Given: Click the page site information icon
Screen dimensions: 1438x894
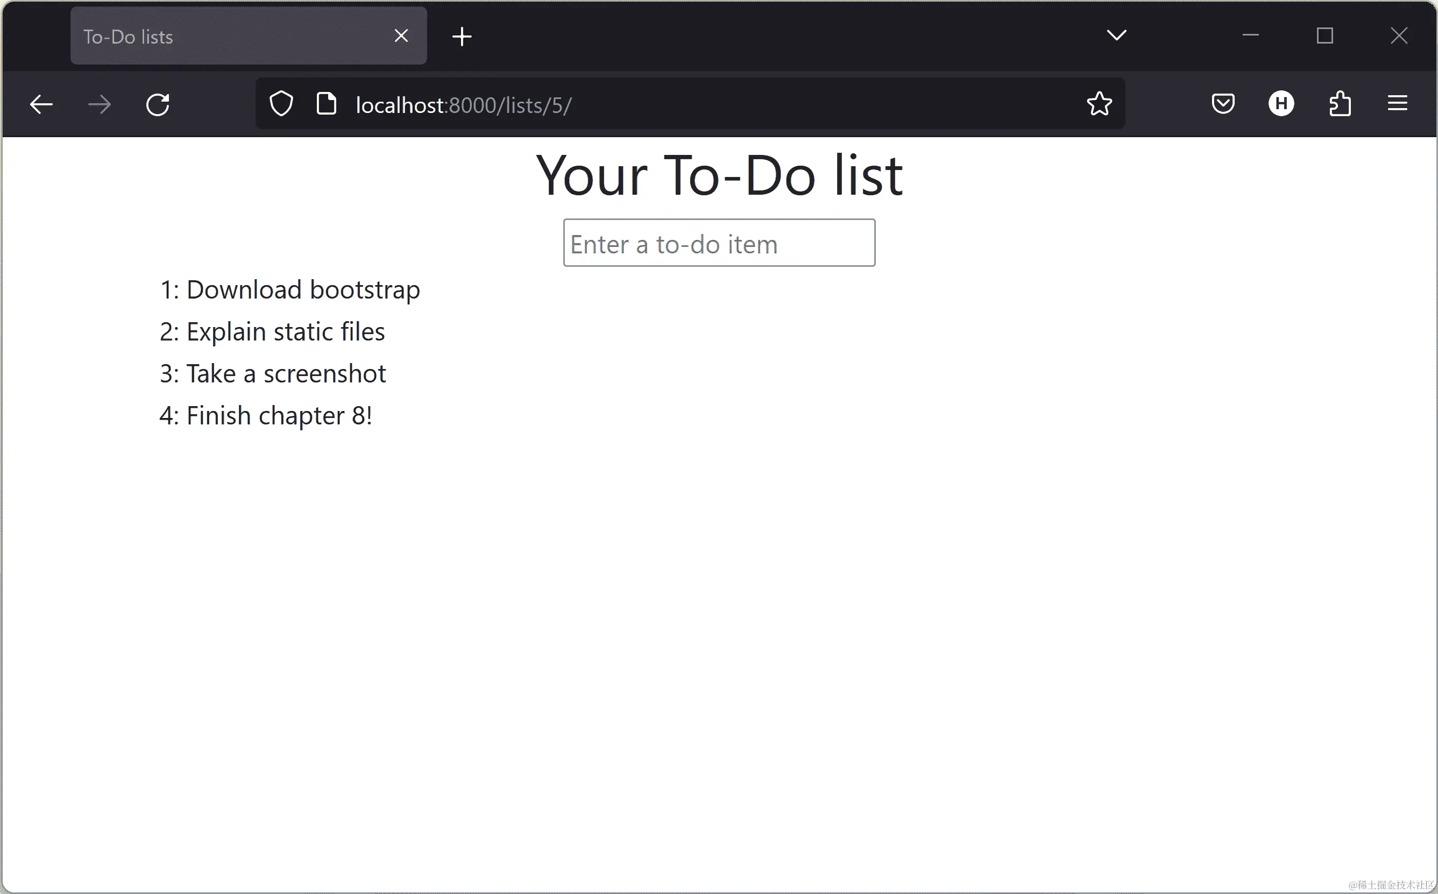Looking at the screenshot, I should point(327,104).
